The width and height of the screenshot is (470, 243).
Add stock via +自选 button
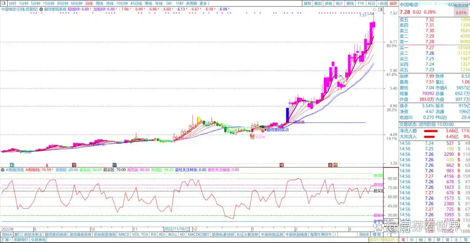tap(383, 3)
